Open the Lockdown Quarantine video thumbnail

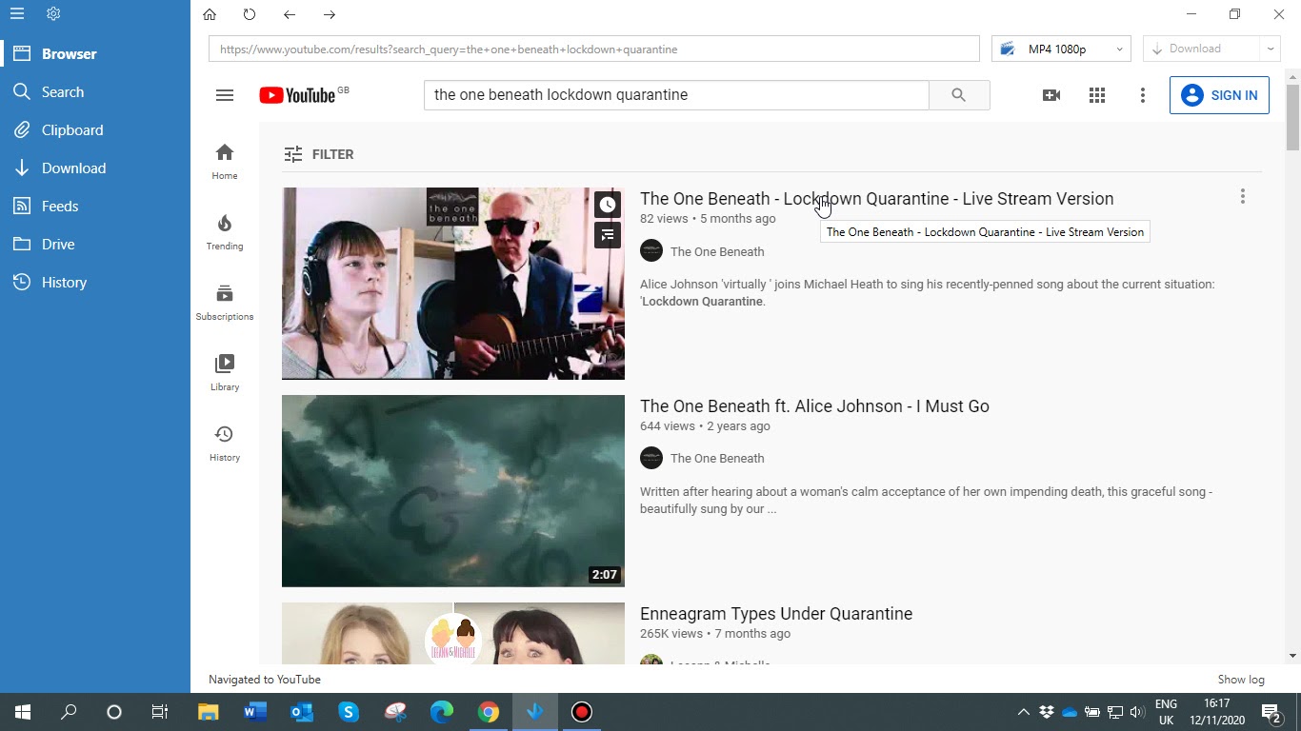[453, 284]
